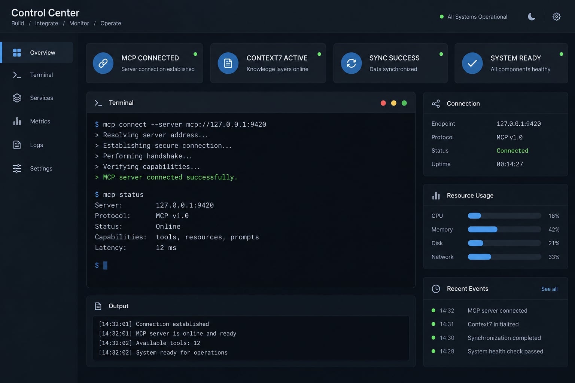Toggle dark mode moon icon
This screenshot has width=575, height=383.
[x=532, y=16]
